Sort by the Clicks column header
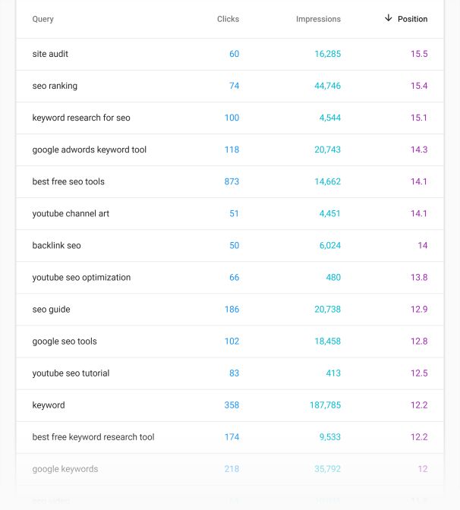Screen dimensions: 460x510 pyautogui.click(x=228, y=19)
